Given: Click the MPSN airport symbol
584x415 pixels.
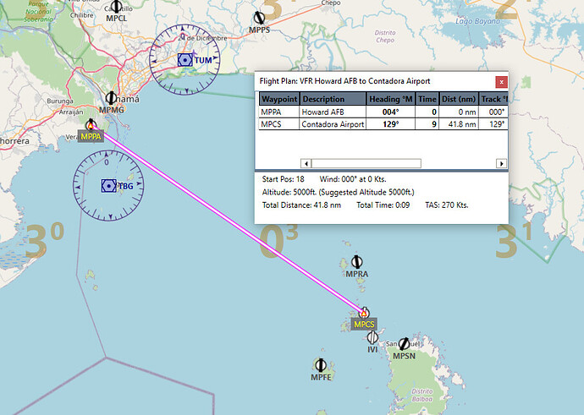Looking at the screenshot, I should 404,344.
